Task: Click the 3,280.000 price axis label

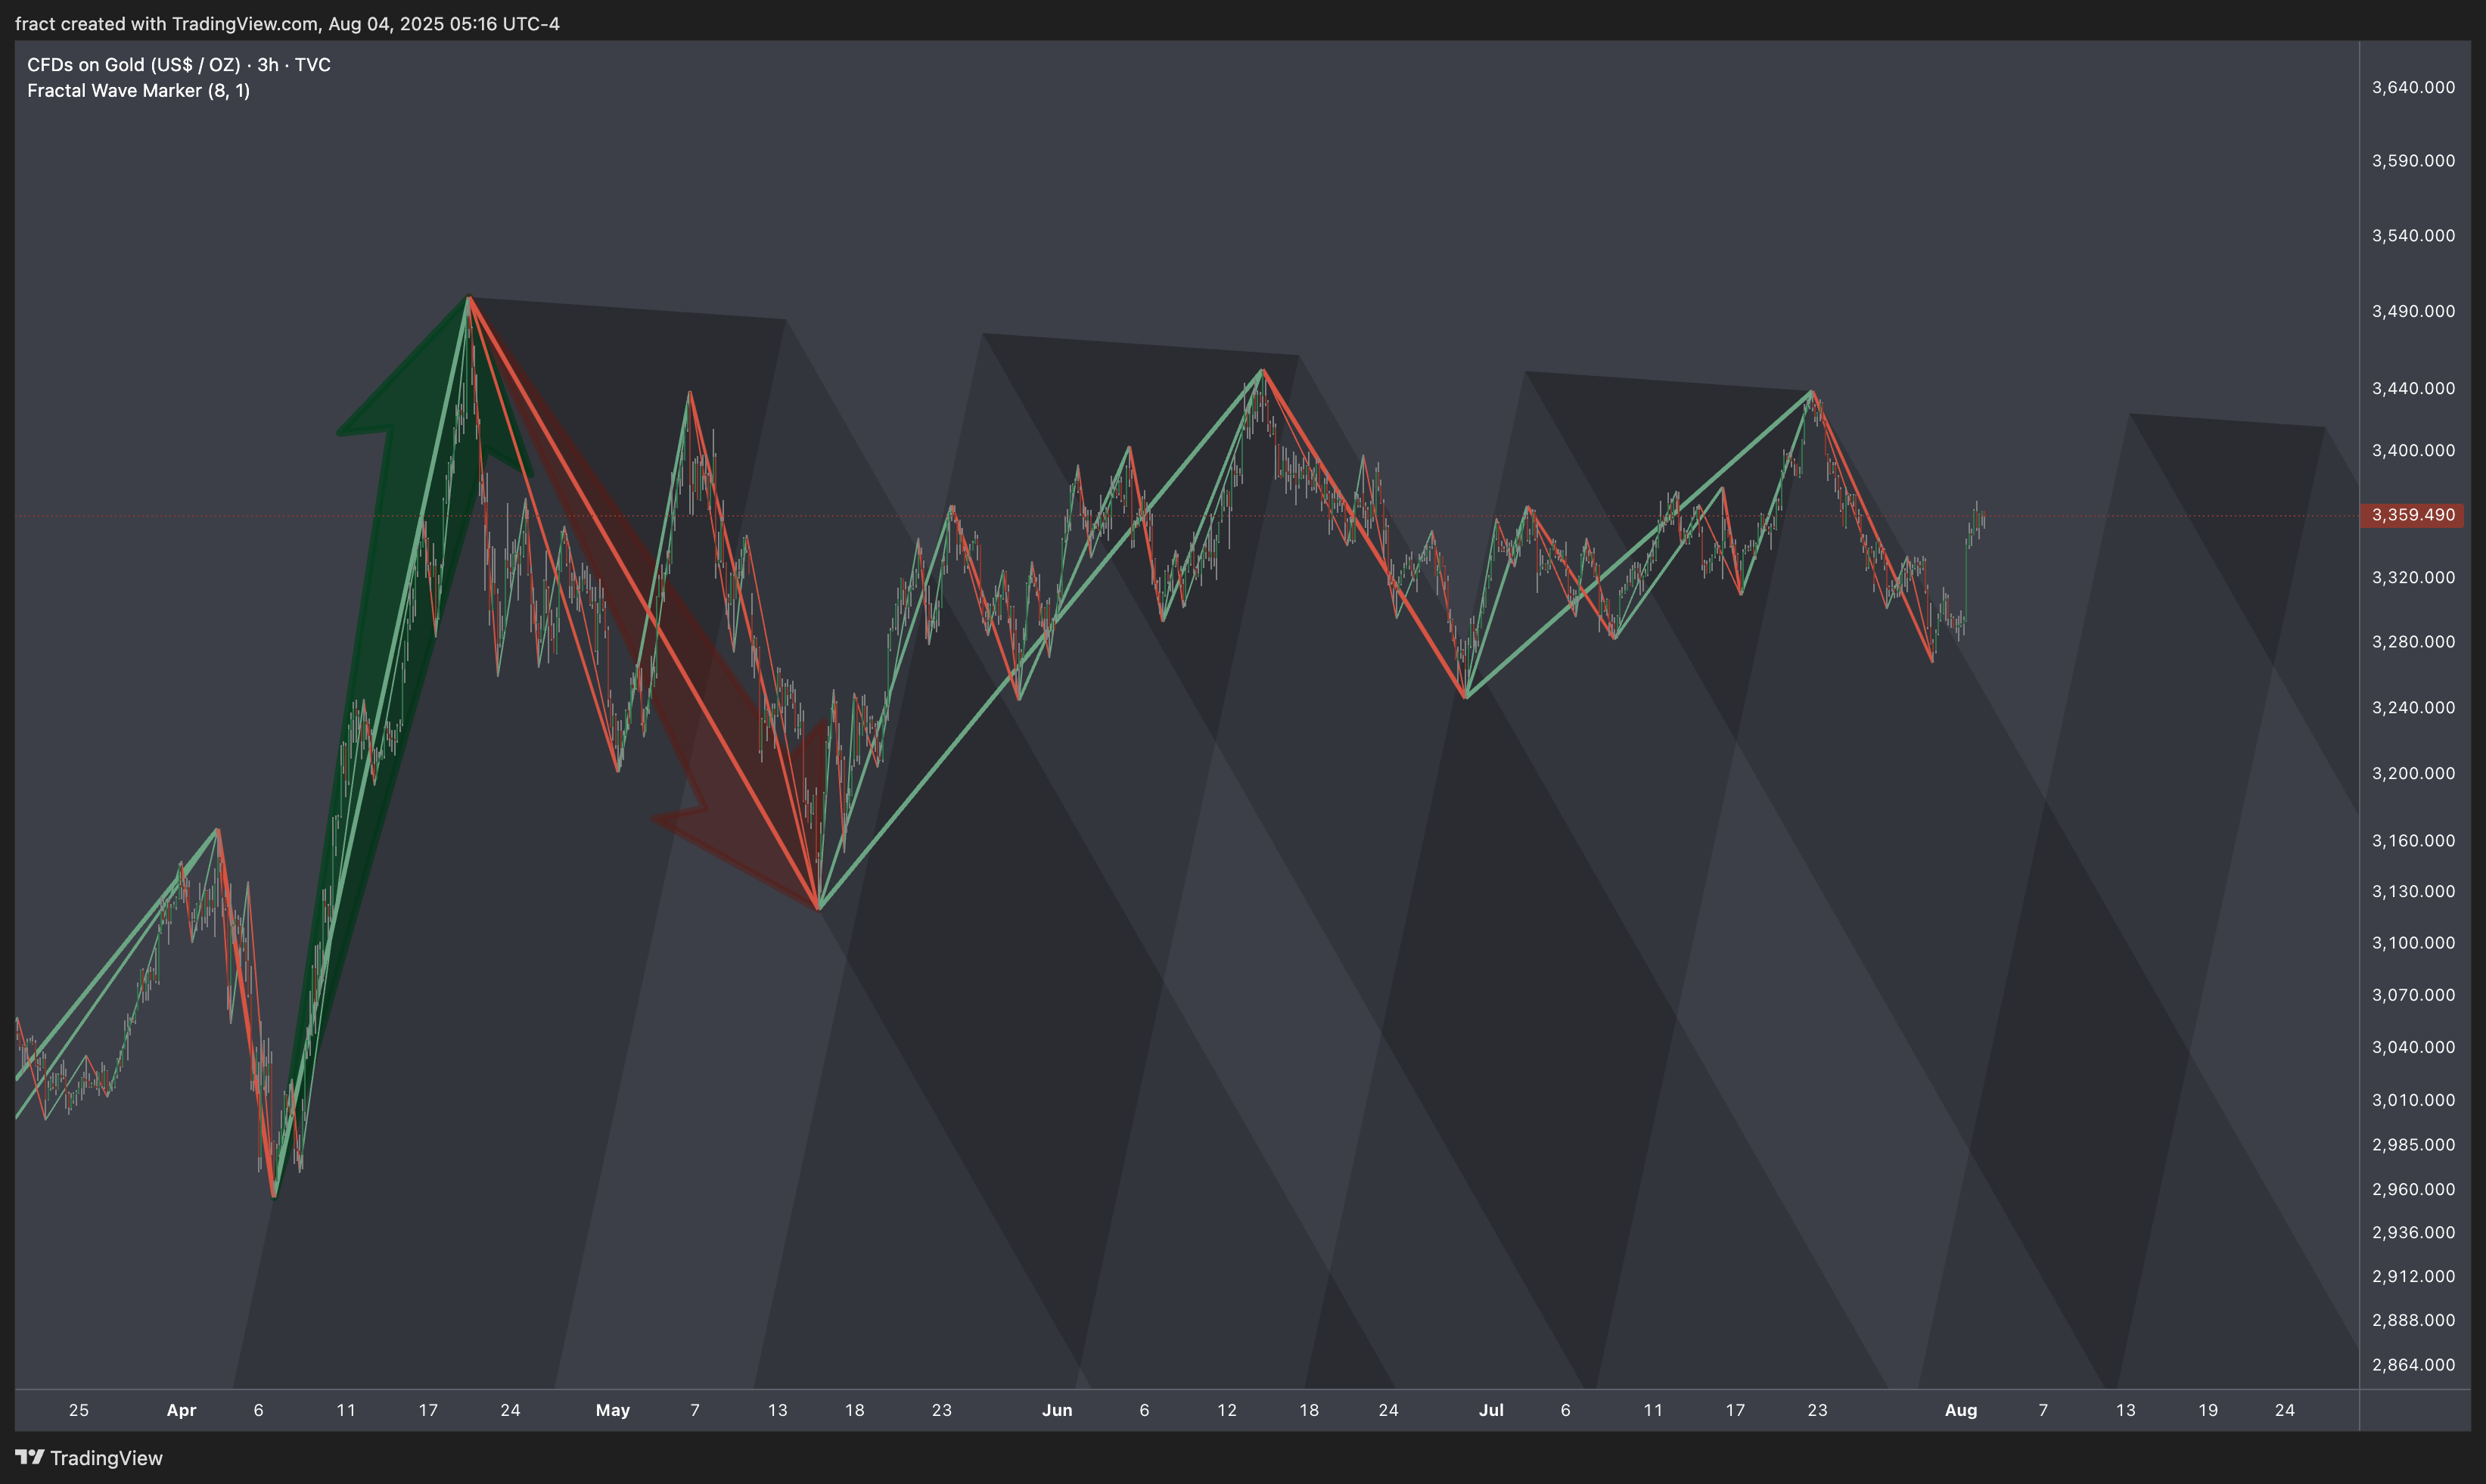Action: pos(2413,641)
